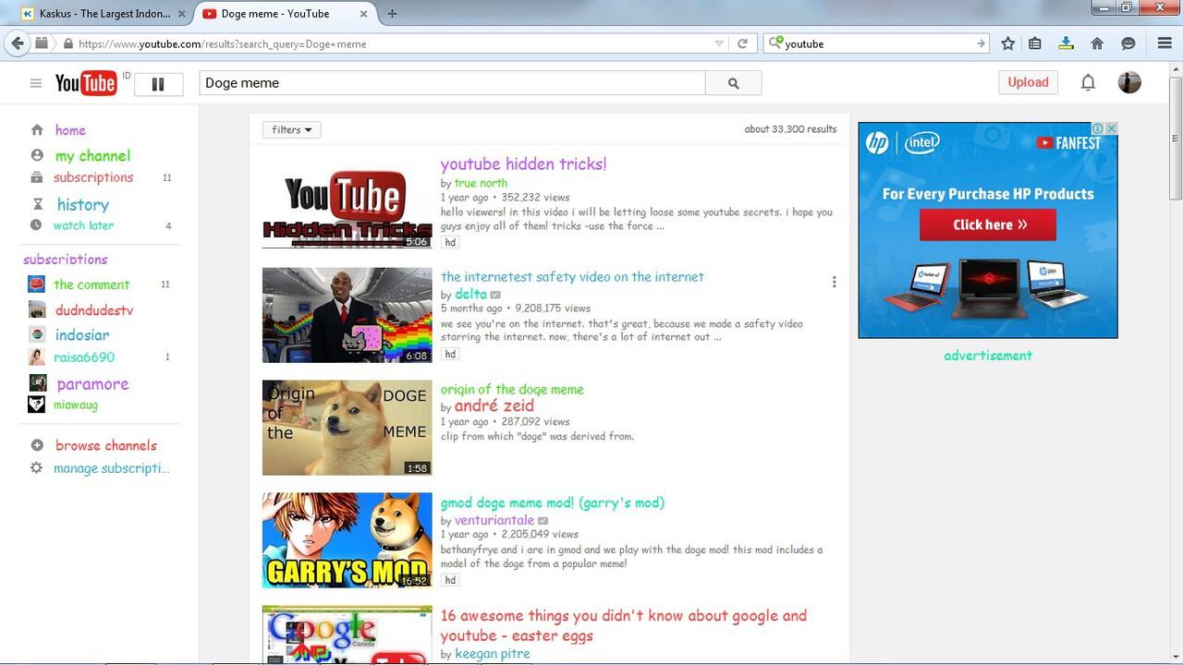
Task: Click the my channel person icon
Action: point(37,155)
